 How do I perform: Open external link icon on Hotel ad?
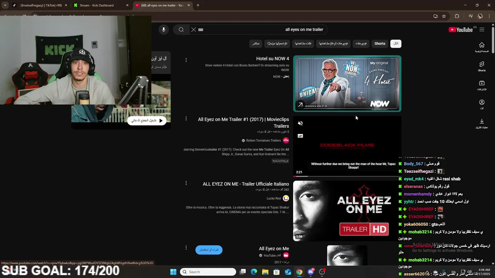coord(300,105)
